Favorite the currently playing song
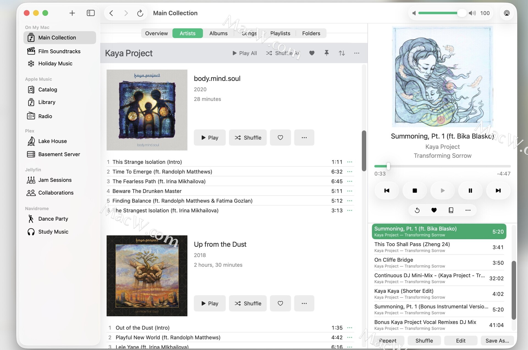This screenshot has height=350, width=528. pyautogui.click(x=434, y=210)
